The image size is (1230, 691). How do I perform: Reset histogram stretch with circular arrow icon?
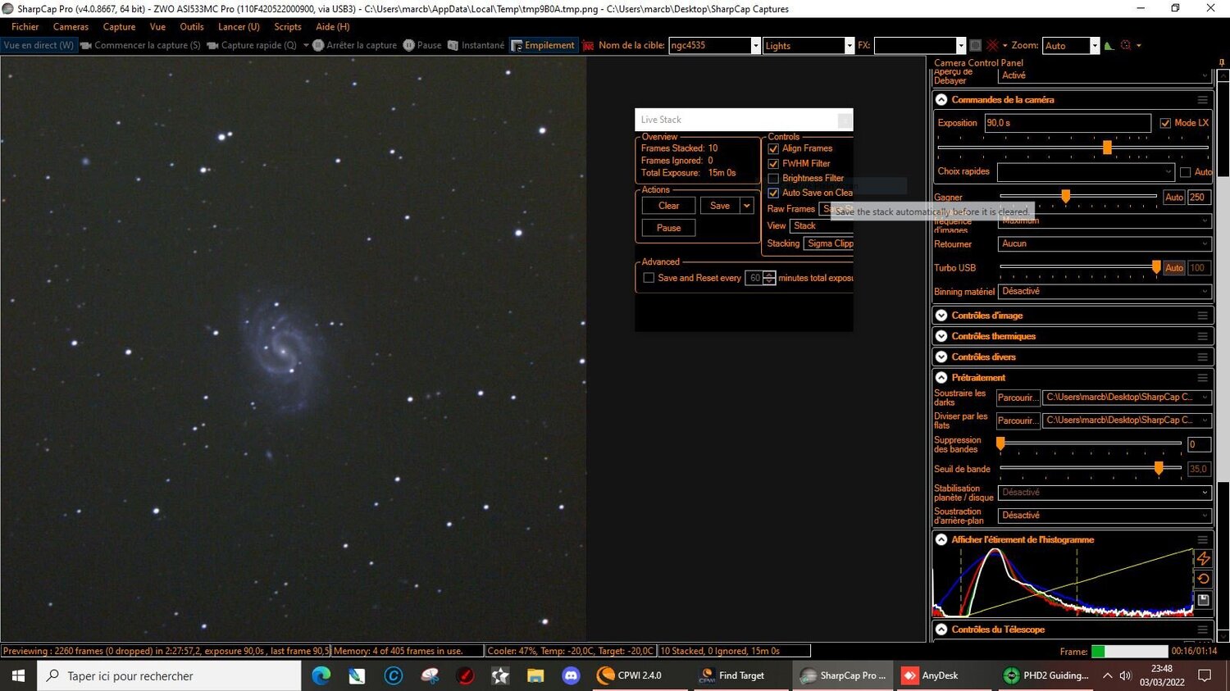pyautogui.click(x=1203, y=578)
